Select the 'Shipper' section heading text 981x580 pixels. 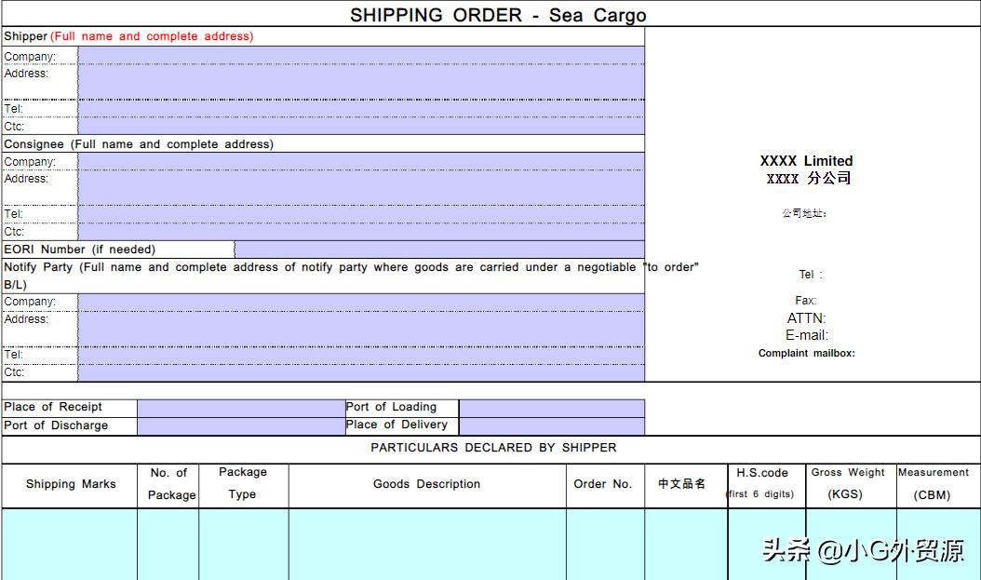[x=26, y=36]
